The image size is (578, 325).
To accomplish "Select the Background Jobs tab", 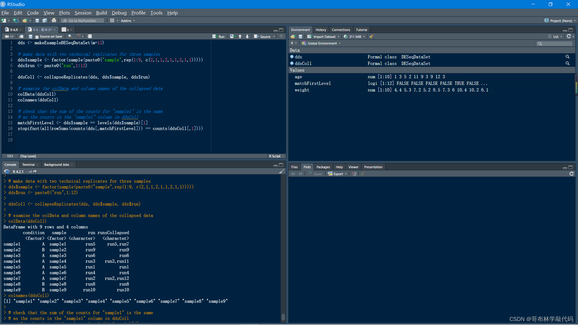I will [x=56, y=165].
